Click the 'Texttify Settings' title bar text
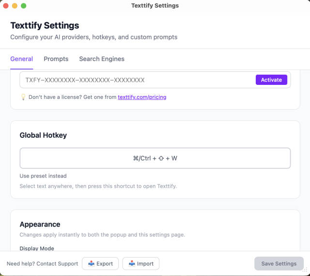The image size is (310, 276). click(155, 6)
